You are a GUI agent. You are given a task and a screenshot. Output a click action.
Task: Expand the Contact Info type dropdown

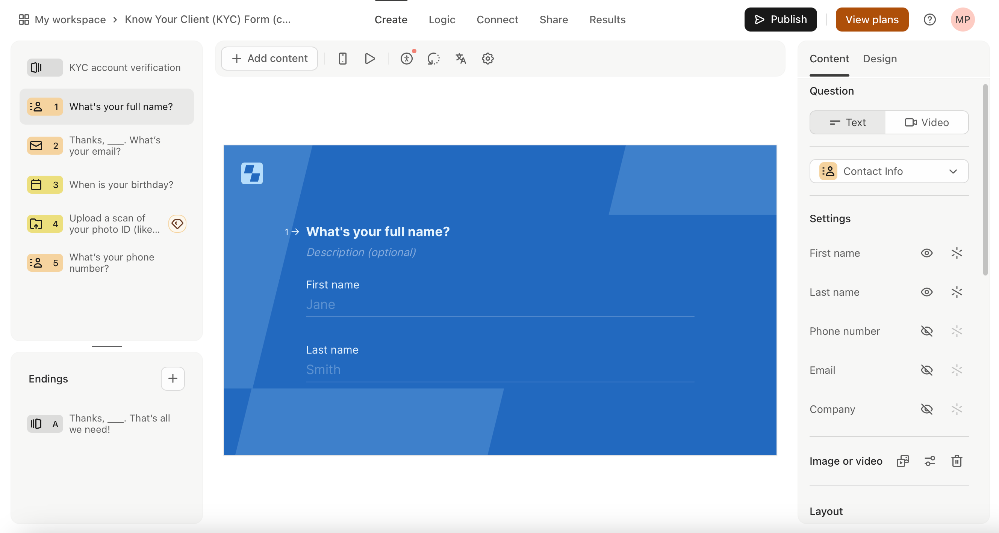click(x=889, y=171)
